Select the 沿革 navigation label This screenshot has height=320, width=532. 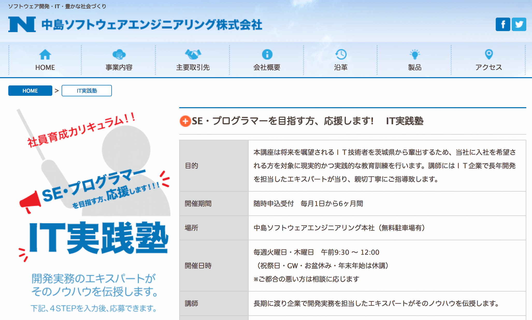341,67
